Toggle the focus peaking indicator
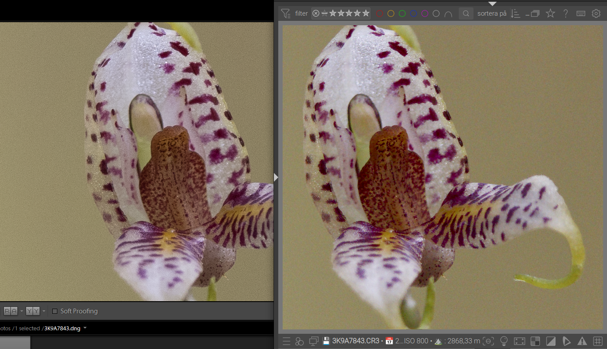Screen dimensions: 607x349 [488, 341]
